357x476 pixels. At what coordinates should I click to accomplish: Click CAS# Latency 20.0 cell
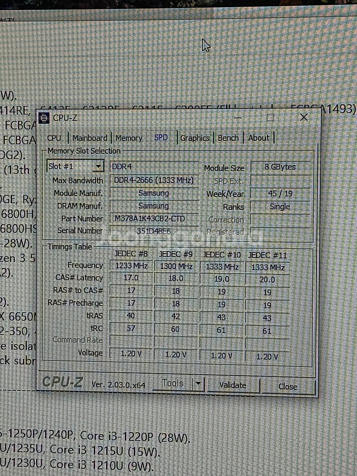[x=267, y=279]
